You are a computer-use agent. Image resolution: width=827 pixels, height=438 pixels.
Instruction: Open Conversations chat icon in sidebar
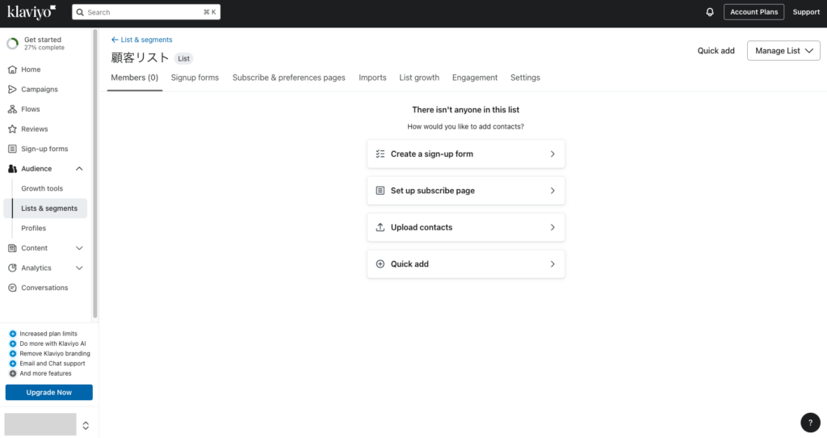click(12, 288)
